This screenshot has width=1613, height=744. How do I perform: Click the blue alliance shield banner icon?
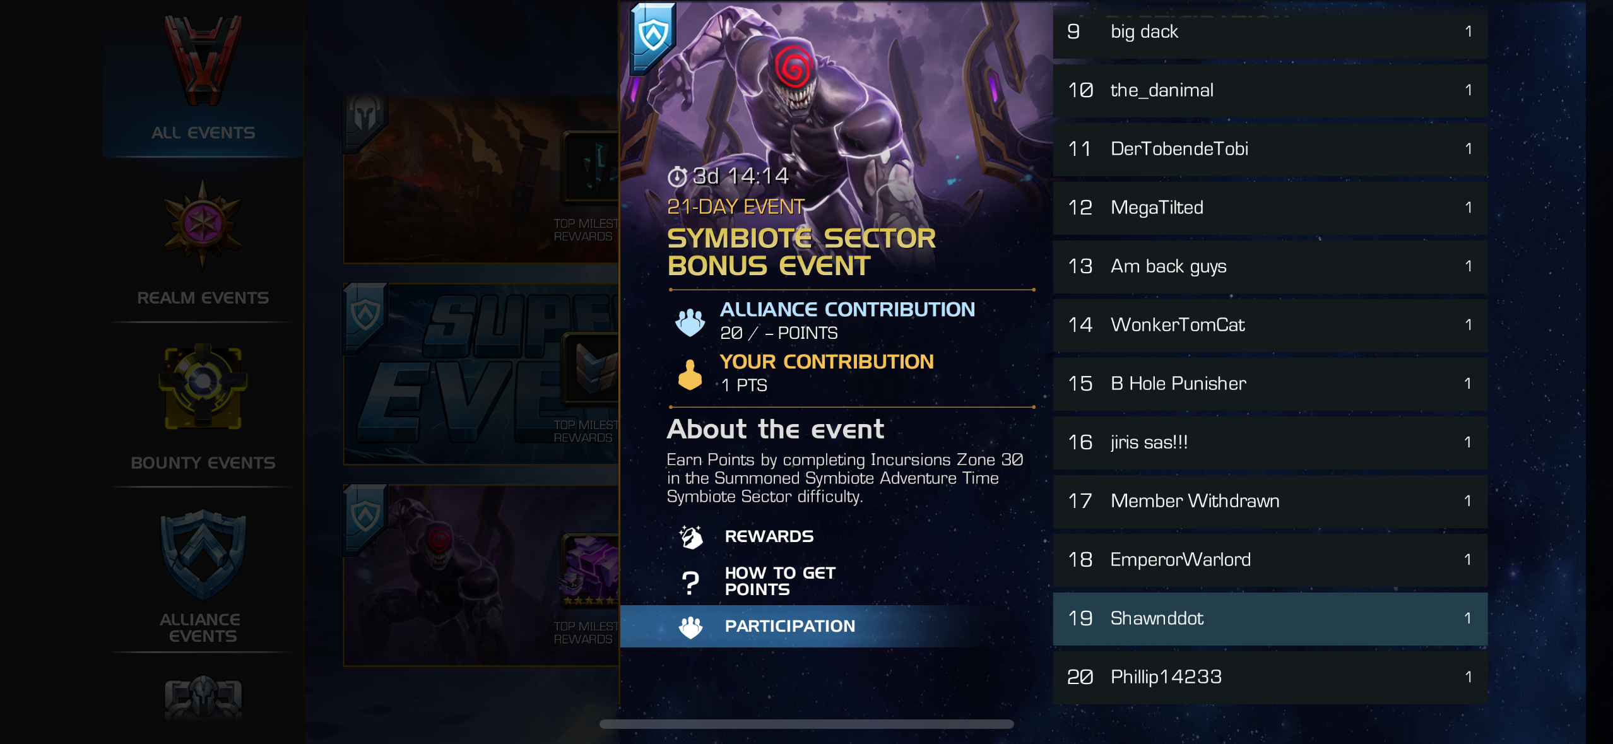(653, 36)
